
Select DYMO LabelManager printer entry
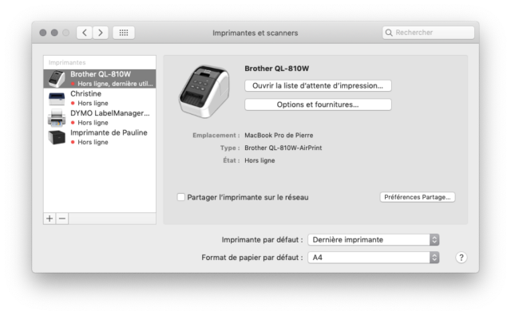pos(100,117)
